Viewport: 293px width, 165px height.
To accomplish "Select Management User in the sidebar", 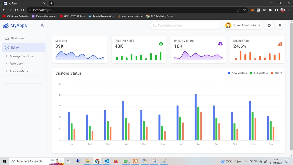I will [x=22, y=56].
